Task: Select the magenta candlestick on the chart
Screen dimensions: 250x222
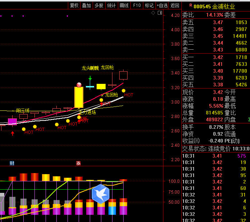Action: [13, 121]
